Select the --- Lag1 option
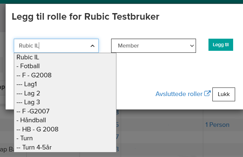Image resolution: width=243 pixels, height=157 pixels. pyautogui.click(x=65, y=84)
